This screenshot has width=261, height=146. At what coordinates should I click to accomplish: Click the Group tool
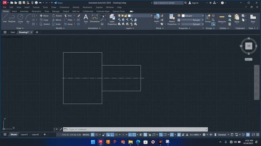point(208,18)
